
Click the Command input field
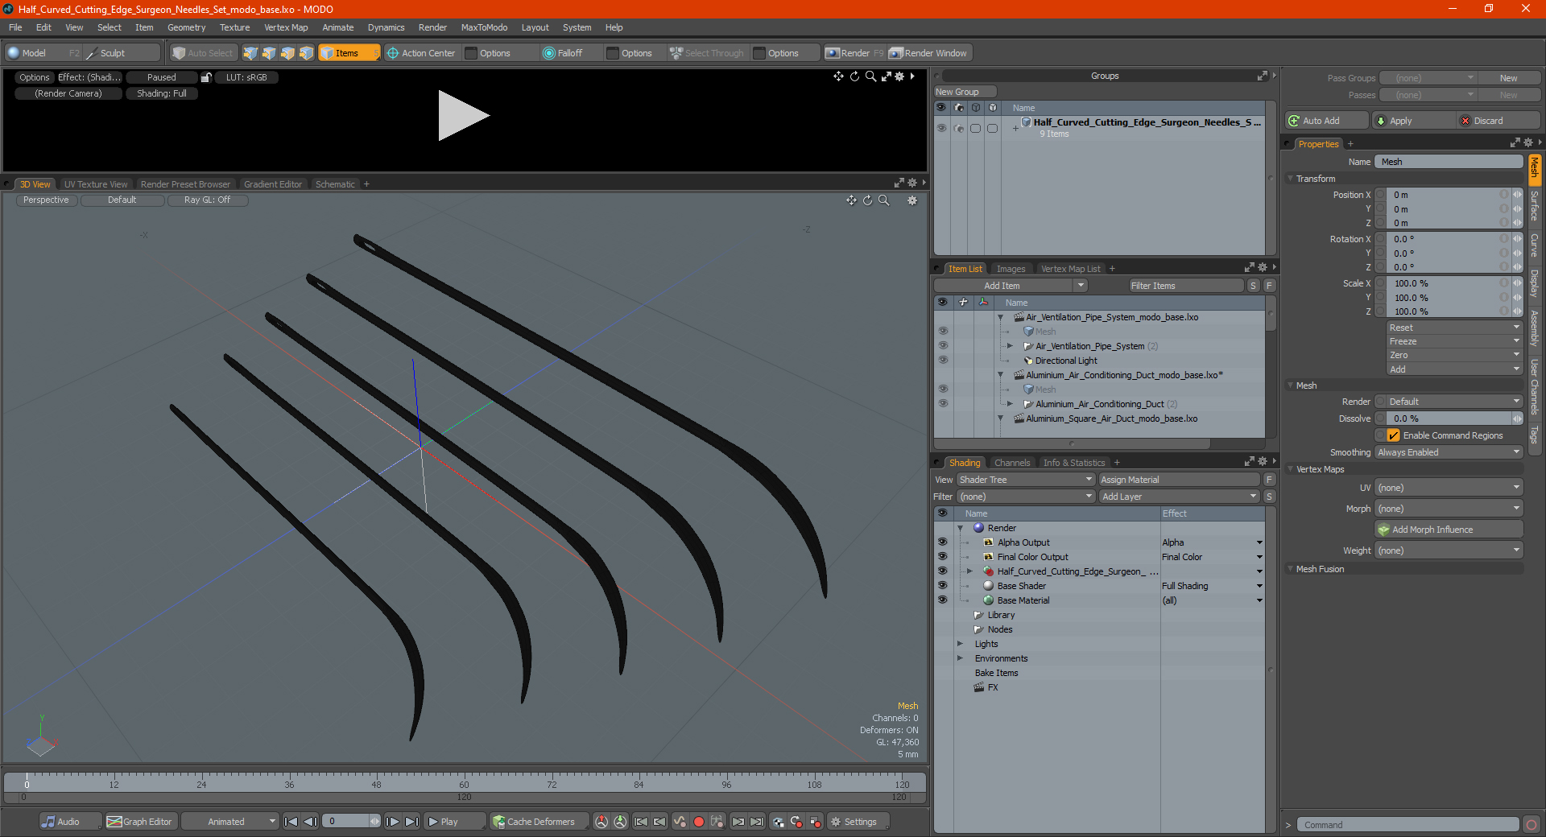pyautogui.click(x=1408, y=825)
